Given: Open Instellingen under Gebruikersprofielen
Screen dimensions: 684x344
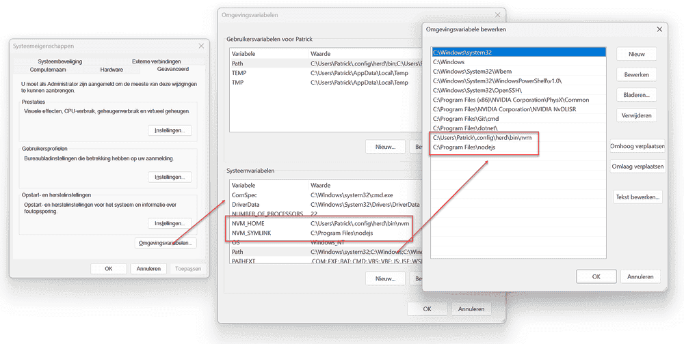Looking at the screenshot, I should 170,177.
